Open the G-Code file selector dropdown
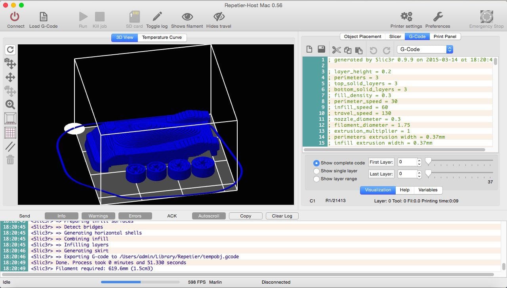This screenshot has height=288, width=507. point(425,50)
